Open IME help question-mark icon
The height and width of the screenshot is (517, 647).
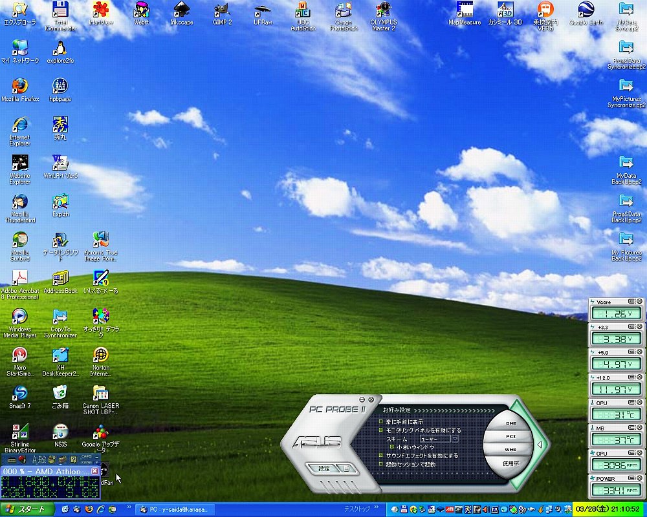click(74, 459)
